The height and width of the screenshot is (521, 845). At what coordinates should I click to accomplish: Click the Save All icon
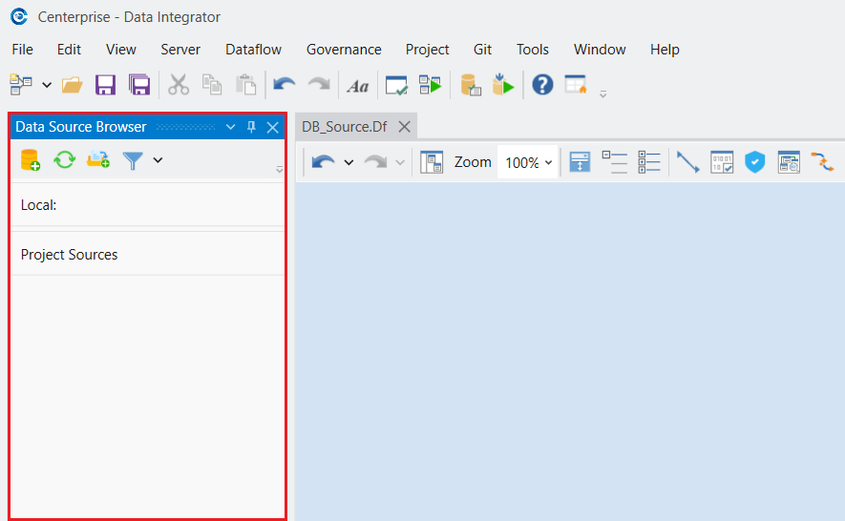[x=139, y=85]
